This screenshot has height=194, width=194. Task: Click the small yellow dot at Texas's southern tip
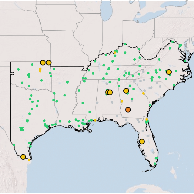[29, 160]
